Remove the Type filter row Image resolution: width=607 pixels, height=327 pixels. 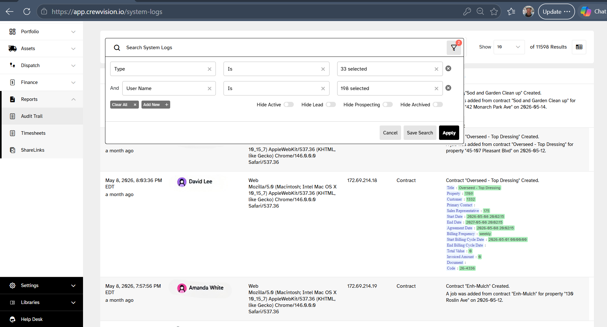point(448,68)
